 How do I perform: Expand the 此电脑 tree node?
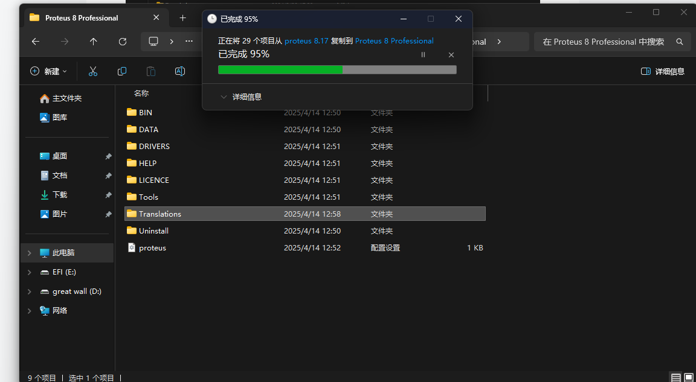29,253
